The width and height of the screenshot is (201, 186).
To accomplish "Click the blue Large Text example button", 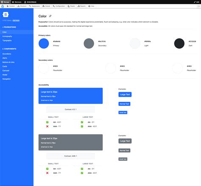I will [x=125, y=94].
